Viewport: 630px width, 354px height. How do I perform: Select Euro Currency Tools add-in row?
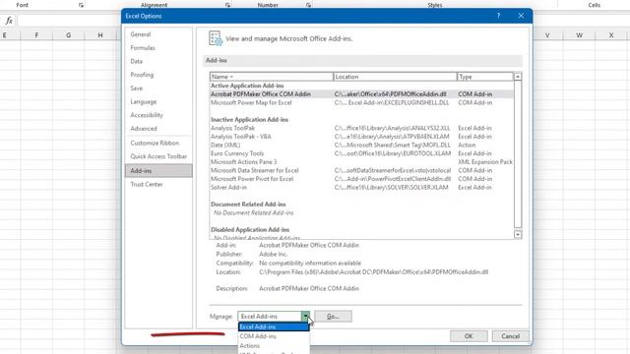click(x=361, y=153)
